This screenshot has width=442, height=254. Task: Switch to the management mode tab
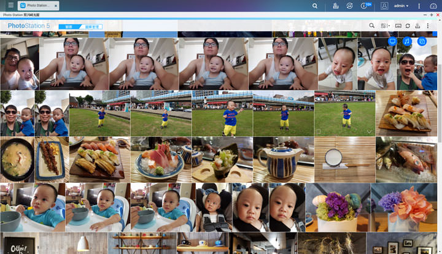[92, 26]
